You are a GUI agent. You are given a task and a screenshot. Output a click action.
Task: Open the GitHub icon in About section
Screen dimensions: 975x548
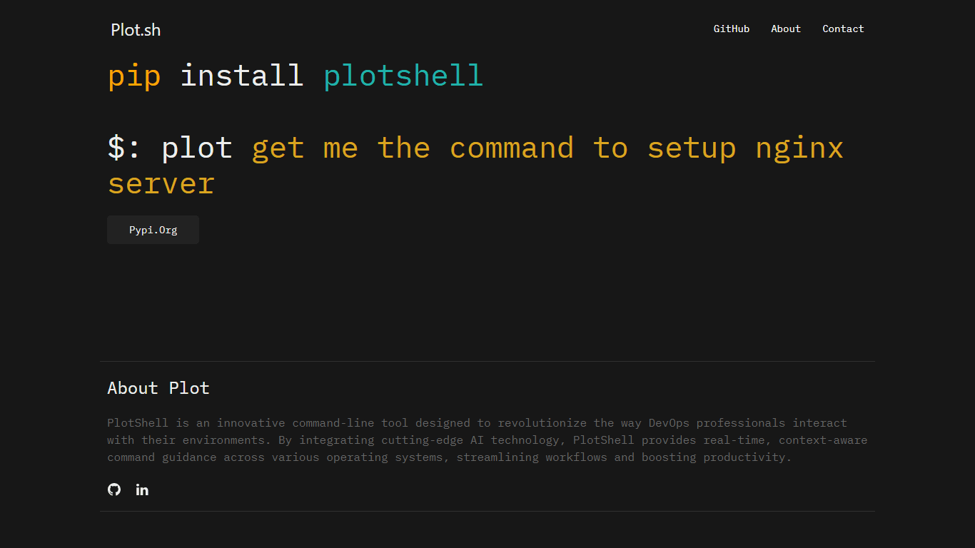point(114,489)
